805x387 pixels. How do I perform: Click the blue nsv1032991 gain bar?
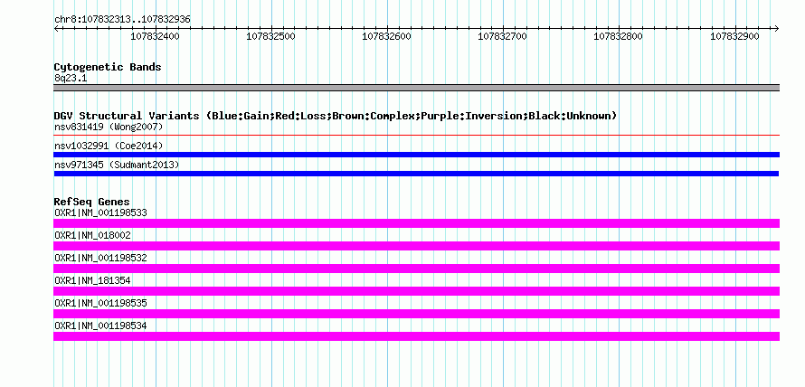pyautogui.click(x=416, y=155)
